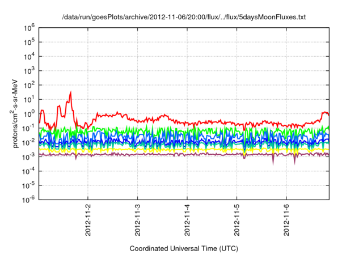Image resolution: width=363 pixels, height=254 pixels.
Task: Click the tallest red flux peak on Nov 1
Action: click(x=70, y=92)
